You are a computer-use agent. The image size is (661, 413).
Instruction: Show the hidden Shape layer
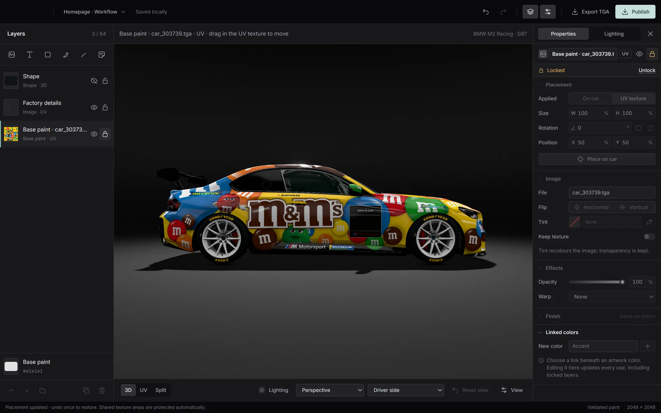pyautogui.click(x=94, y=81)
